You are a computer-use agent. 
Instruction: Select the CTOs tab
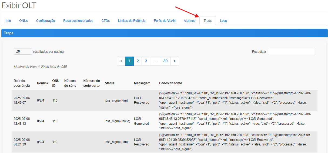105,21
